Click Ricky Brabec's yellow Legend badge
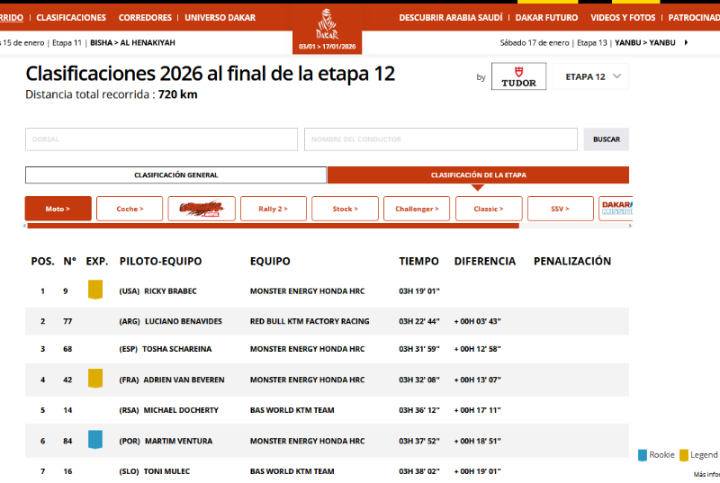Viewport: 720px width, 483px height. click(x=95, y=290)
